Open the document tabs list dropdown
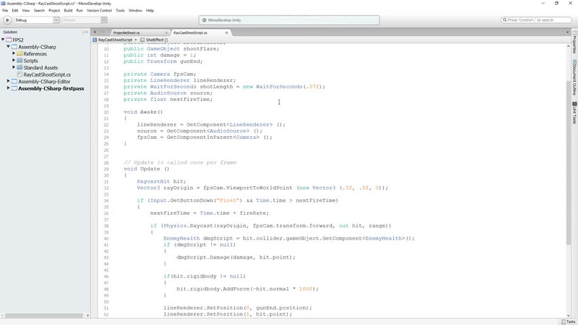The width and height of the screenshot is (578, 325). pyautogui.click(x=568, y=32)
